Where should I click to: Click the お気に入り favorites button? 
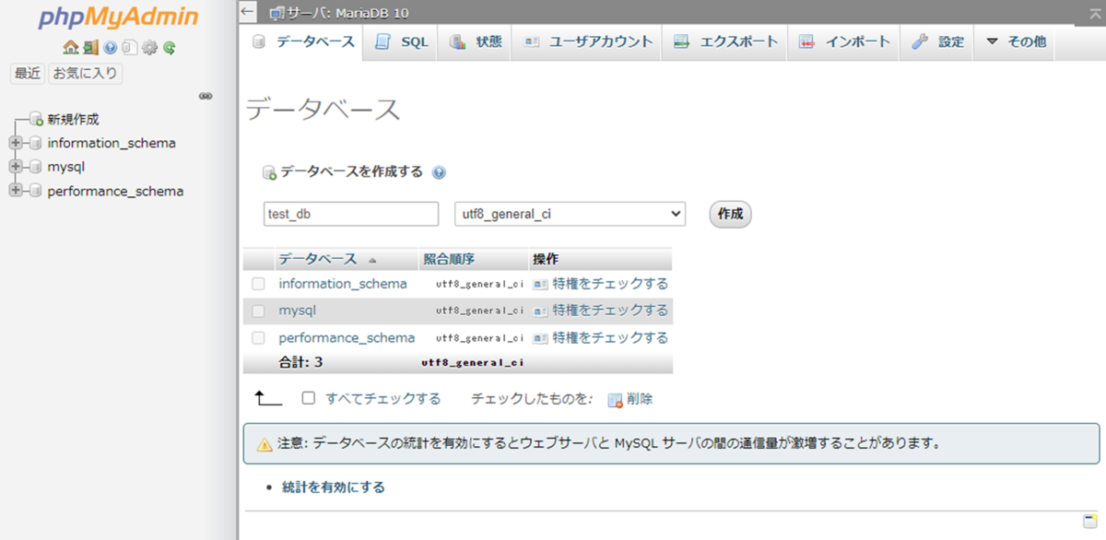click(86, 74)
